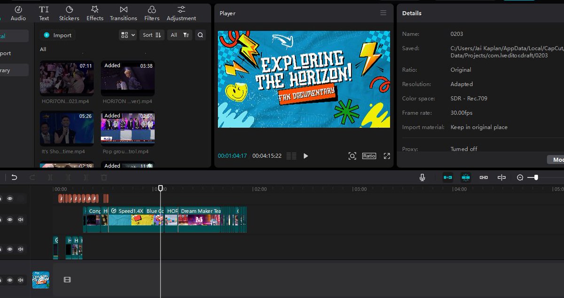Click the Import media button
Image resolution: width=564 pixels, height=298 pixels.
58,35
